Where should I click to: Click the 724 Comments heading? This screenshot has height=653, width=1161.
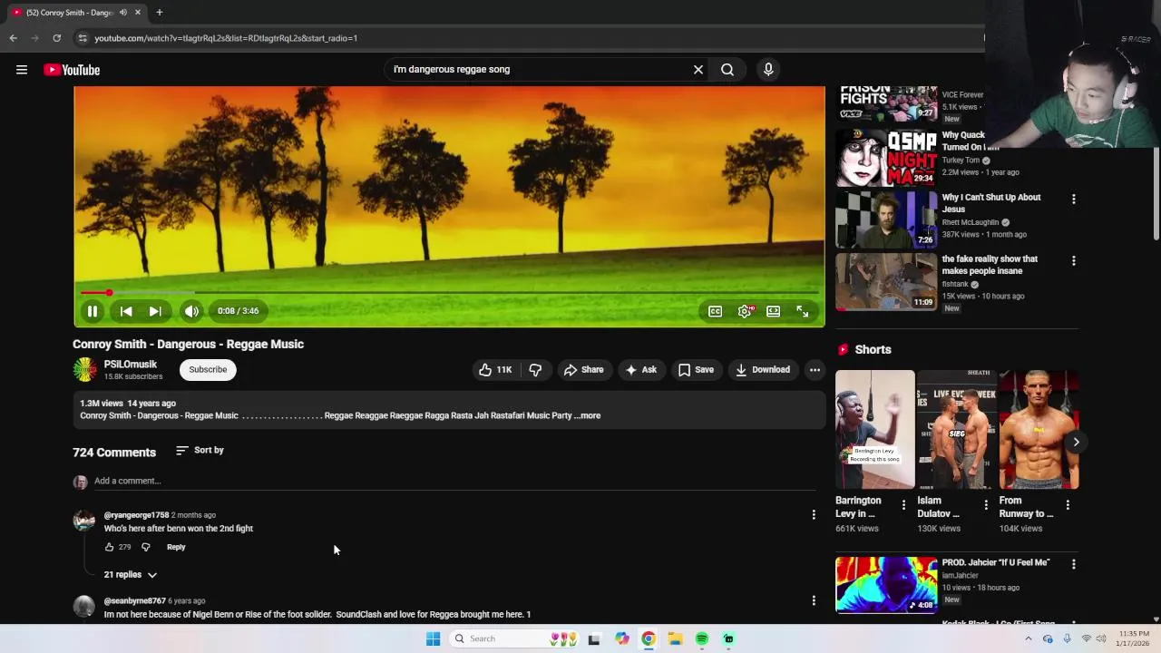(x=114, y=452)
